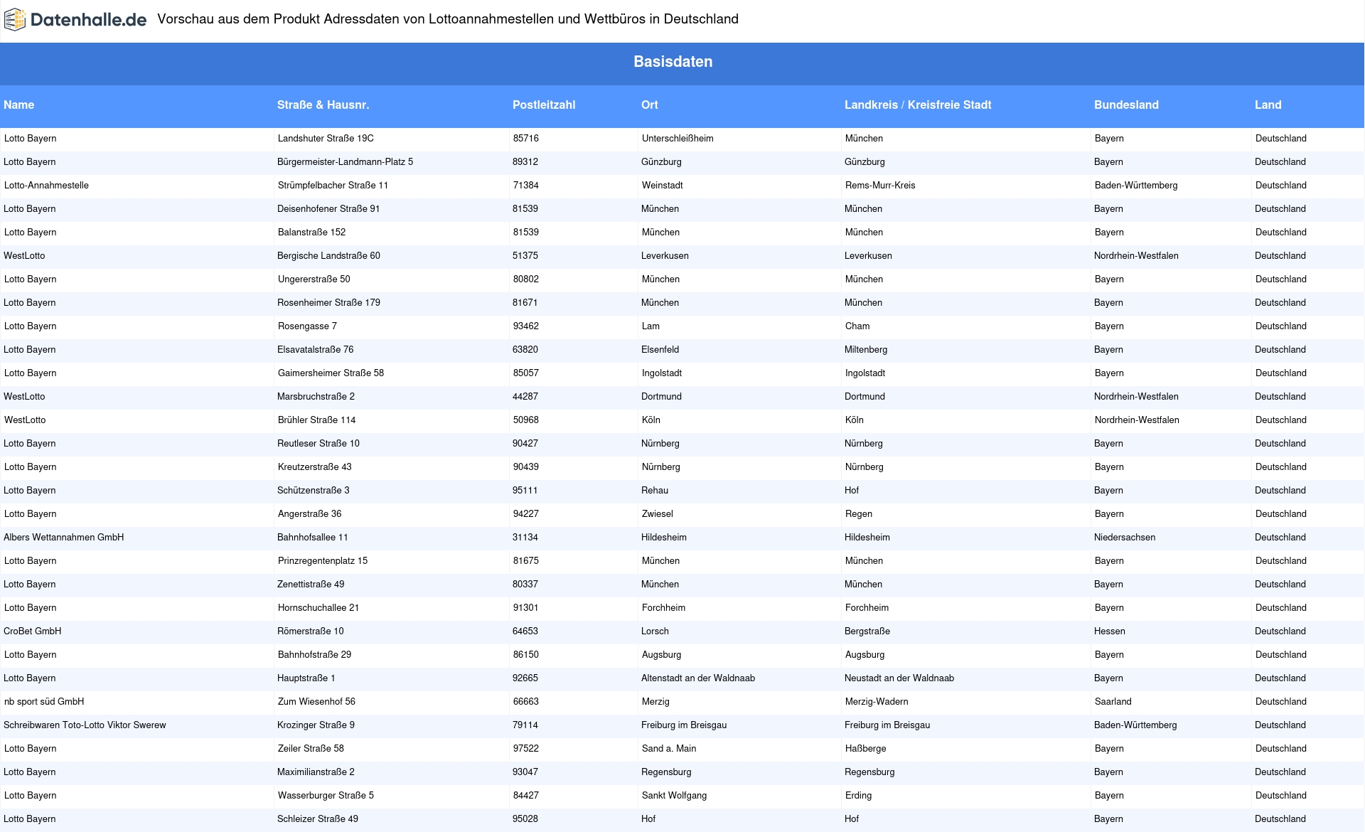Click Schreibwaren Toto-Lotto Viktor Swerew name
The height and width of the screenshot is (832, 1365).
pyautogui.click(x=85, y=725)
